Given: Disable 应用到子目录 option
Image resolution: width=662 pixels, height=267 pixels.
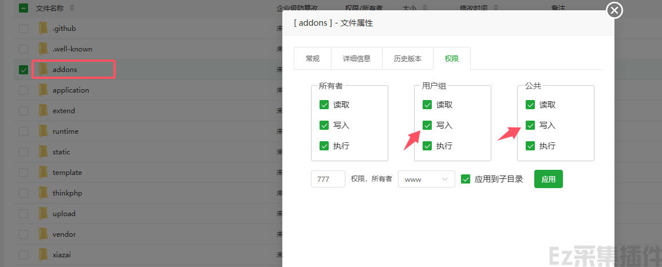Looking at the screenshot, I should tap(466, 179).
